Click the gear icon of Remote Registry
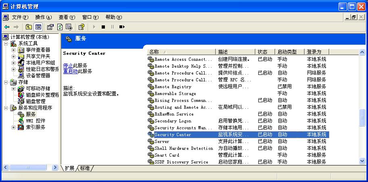This screenshot has height=182, width=368. click(151, 87)
